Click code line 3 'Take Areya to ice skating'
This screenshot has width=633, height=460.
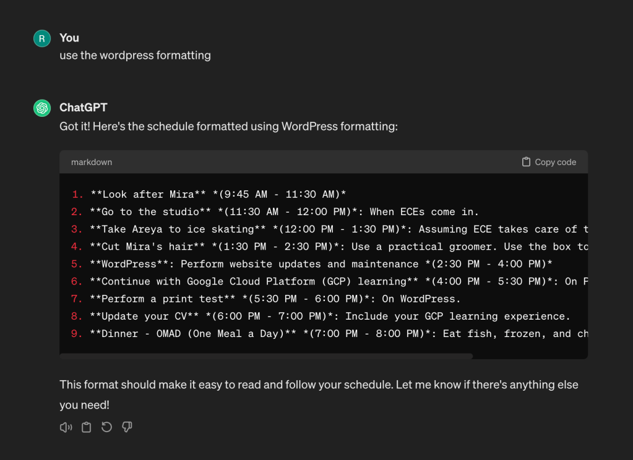(329, 229)
